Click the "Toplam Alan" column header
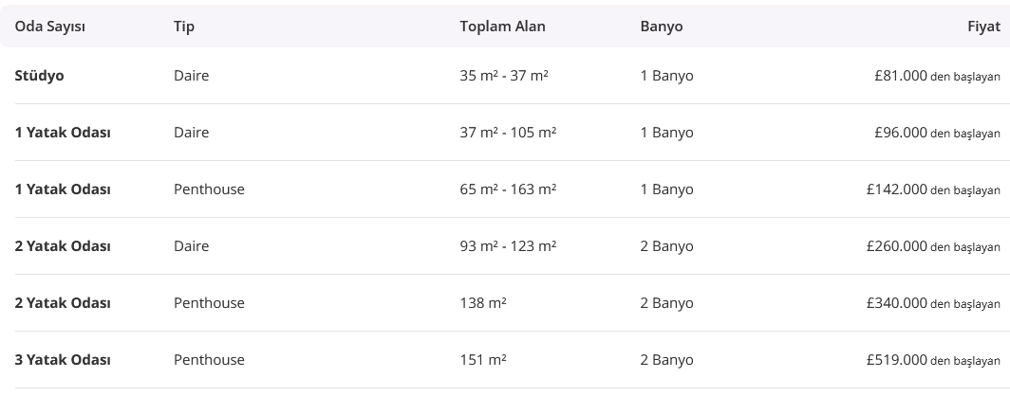 click(x=502, y=27)
